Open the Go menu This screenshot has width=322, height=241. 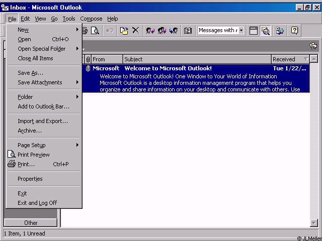click(54, 19)
